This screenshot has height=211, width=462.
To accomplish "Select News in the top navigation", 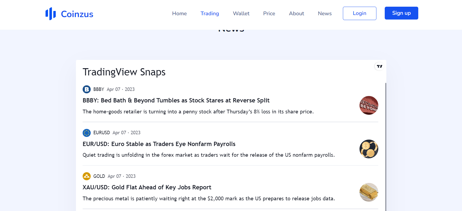I will coord(325,13).
